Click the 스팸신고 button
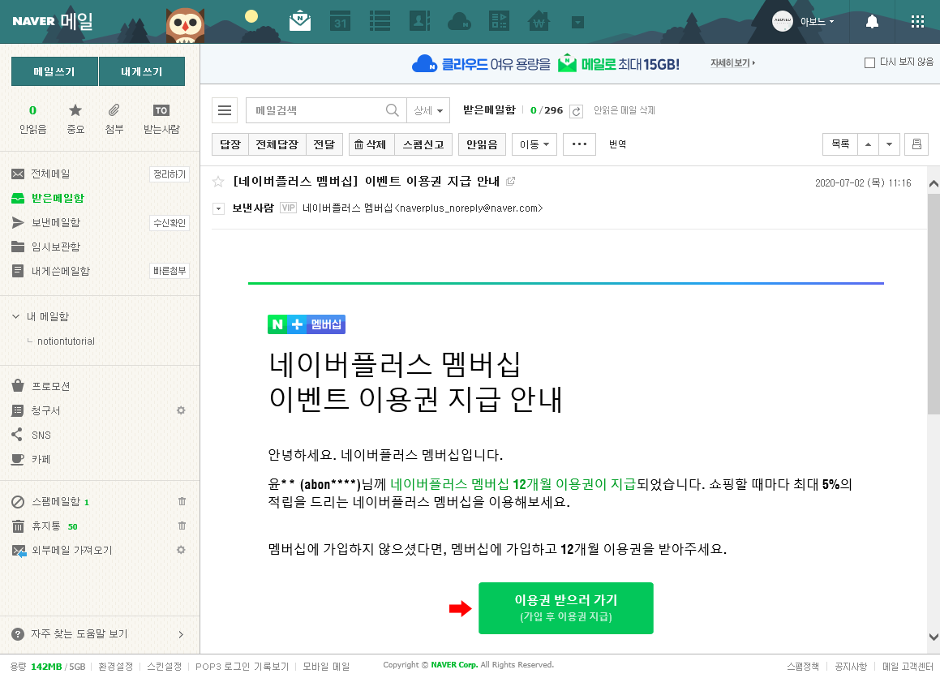The image size is (940, 678). point(423,144)
